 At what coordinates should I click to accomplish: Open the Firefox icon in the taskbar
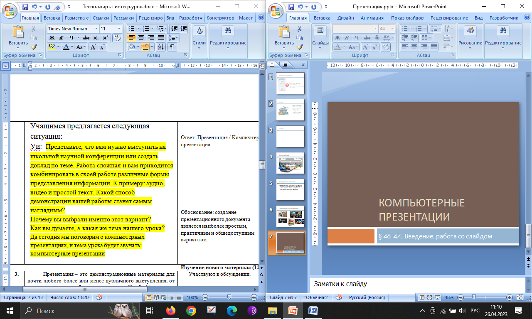coord(170,311)
